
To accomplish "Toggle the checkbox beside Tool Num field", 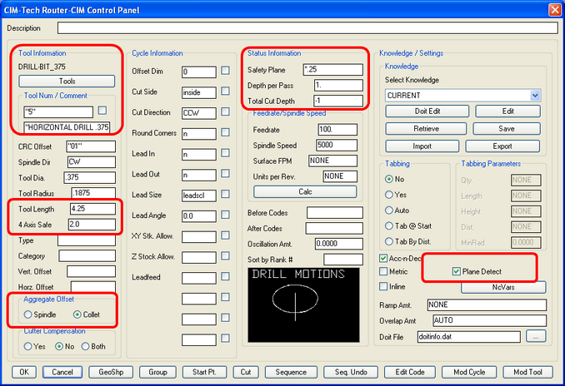I will [102, 110].
